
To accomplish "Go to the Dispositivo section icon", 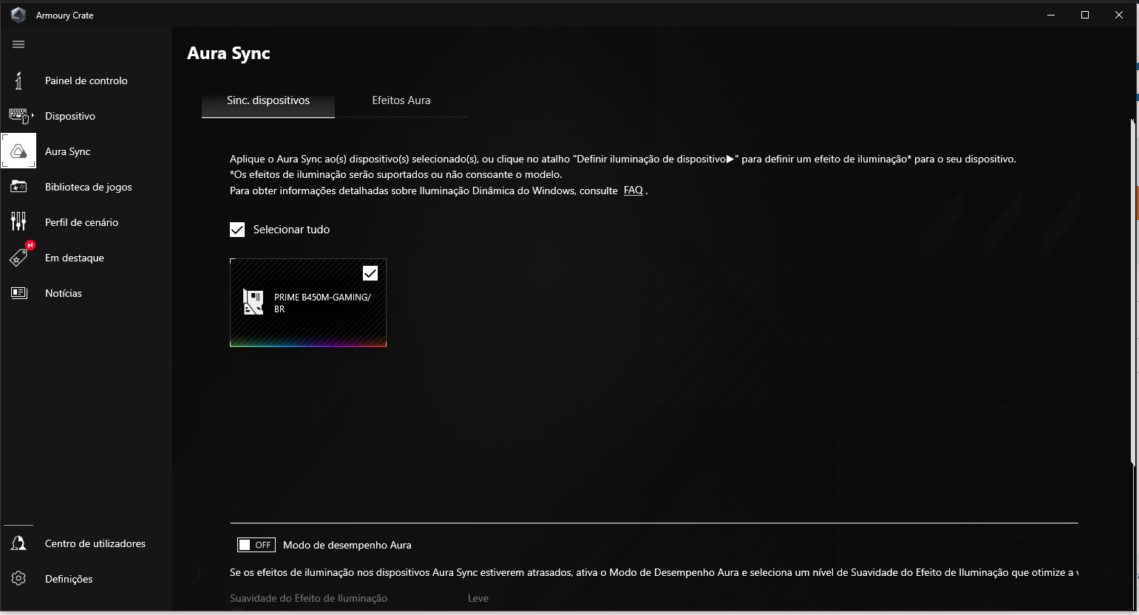I will point(19,116).
